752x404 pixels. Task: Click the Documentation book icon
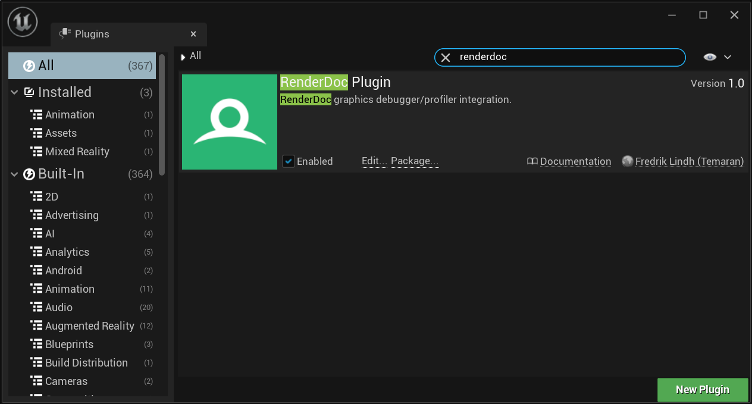pyautogui.click(x=532, y=161)
